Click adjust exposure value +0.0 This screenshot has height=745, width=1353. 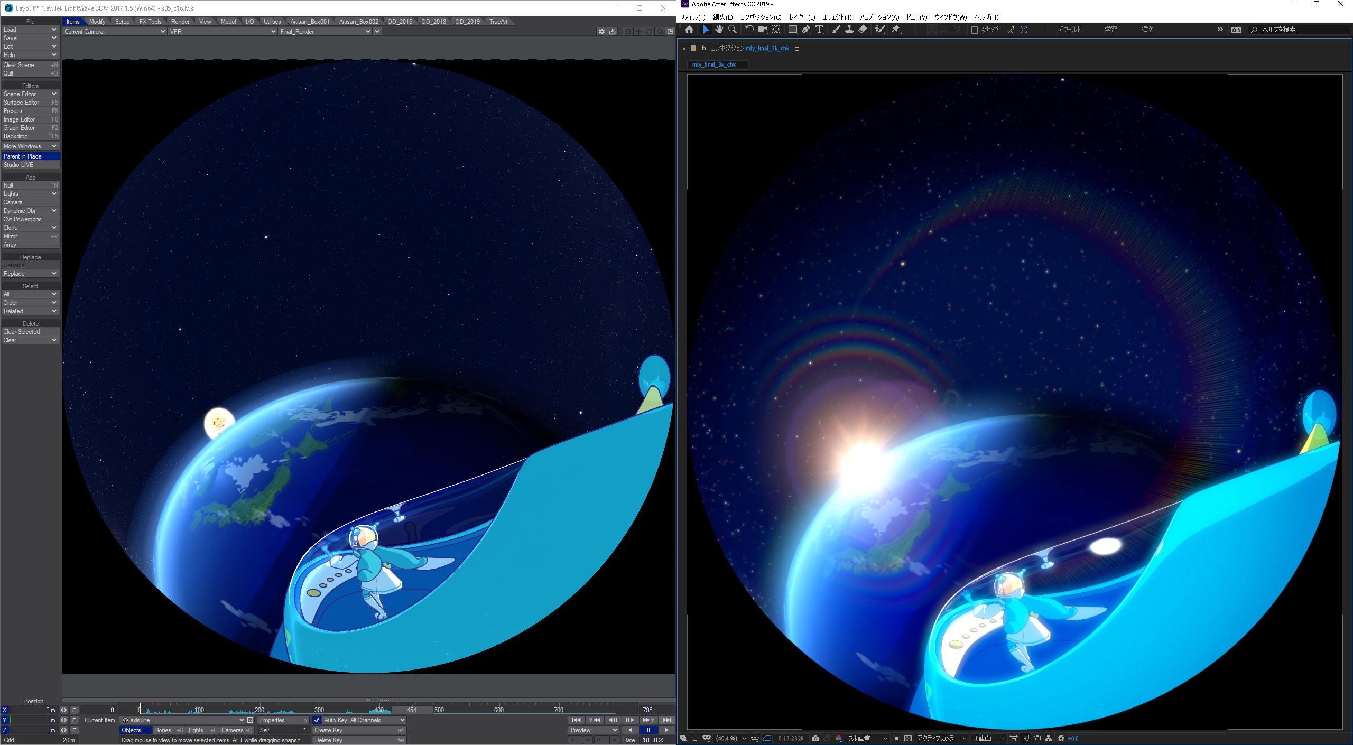[x=1073, y=738]
